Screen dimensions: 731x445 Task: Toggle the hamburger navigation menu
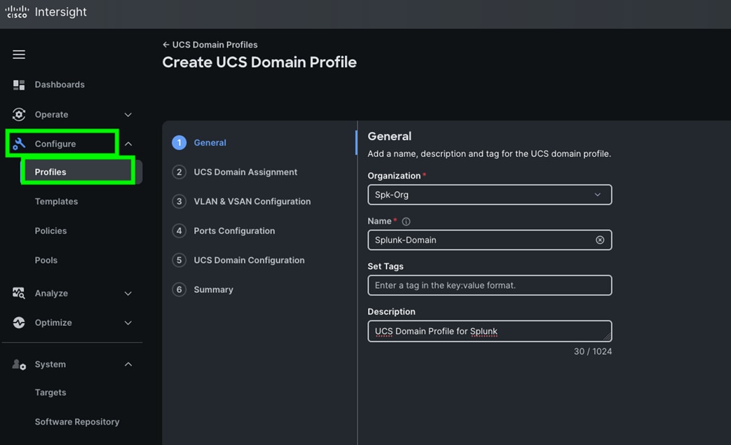tap(19, 55)
